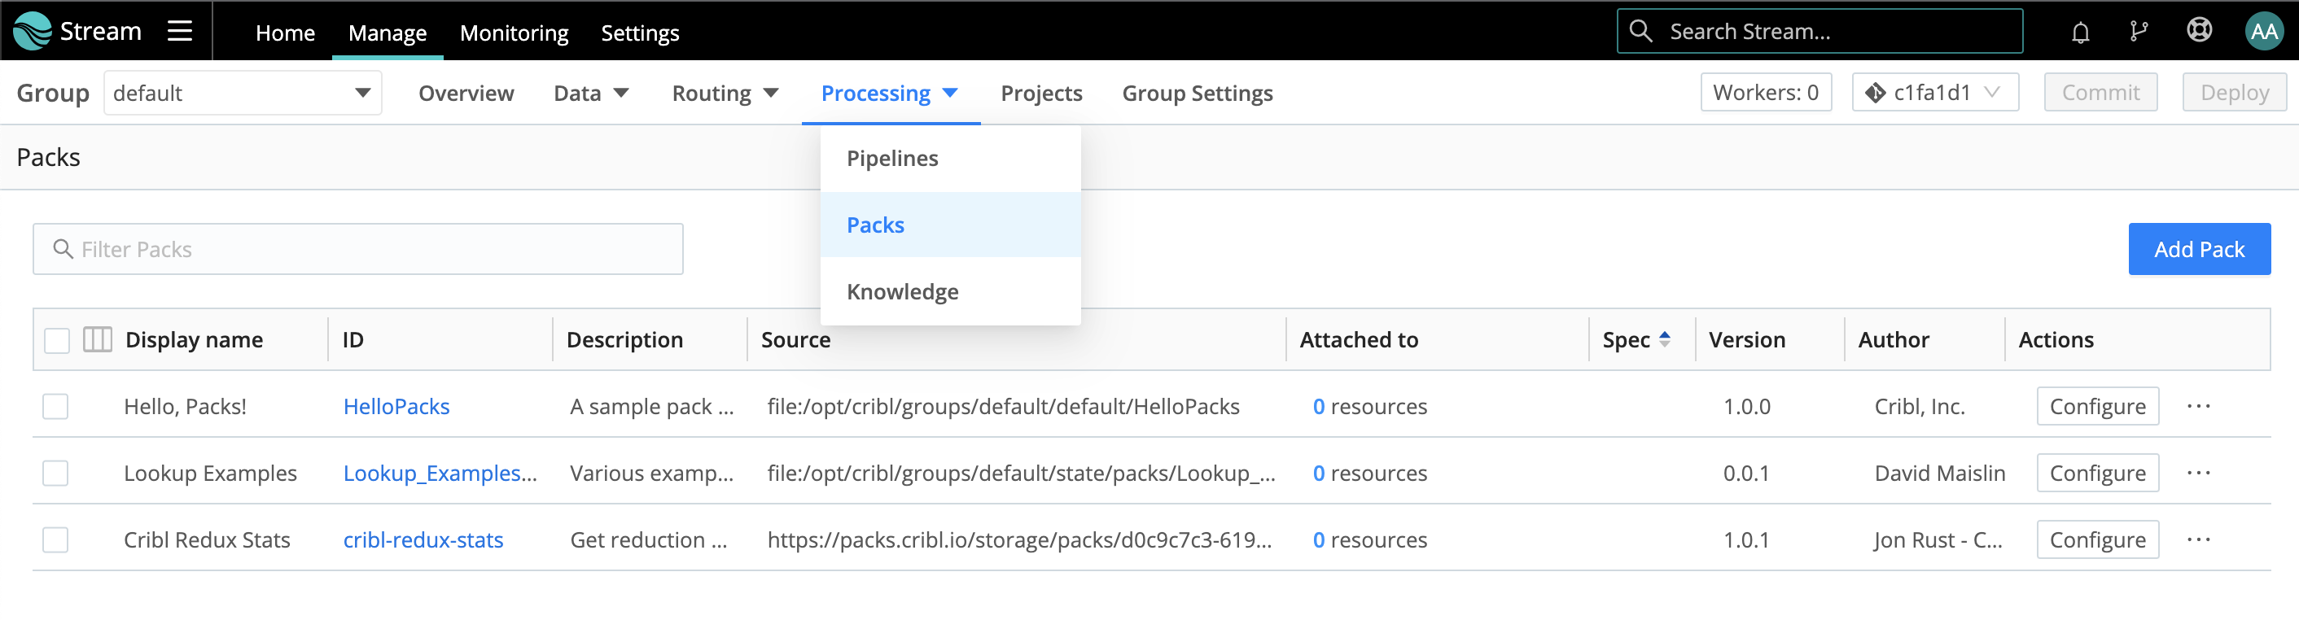
Task: Open more actions for Cribl Redux Stats row
Action: point(2198,539)
